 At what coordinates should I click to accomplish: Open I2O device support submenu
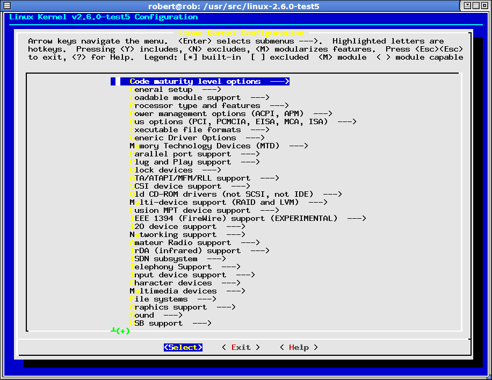pos(187,227)
